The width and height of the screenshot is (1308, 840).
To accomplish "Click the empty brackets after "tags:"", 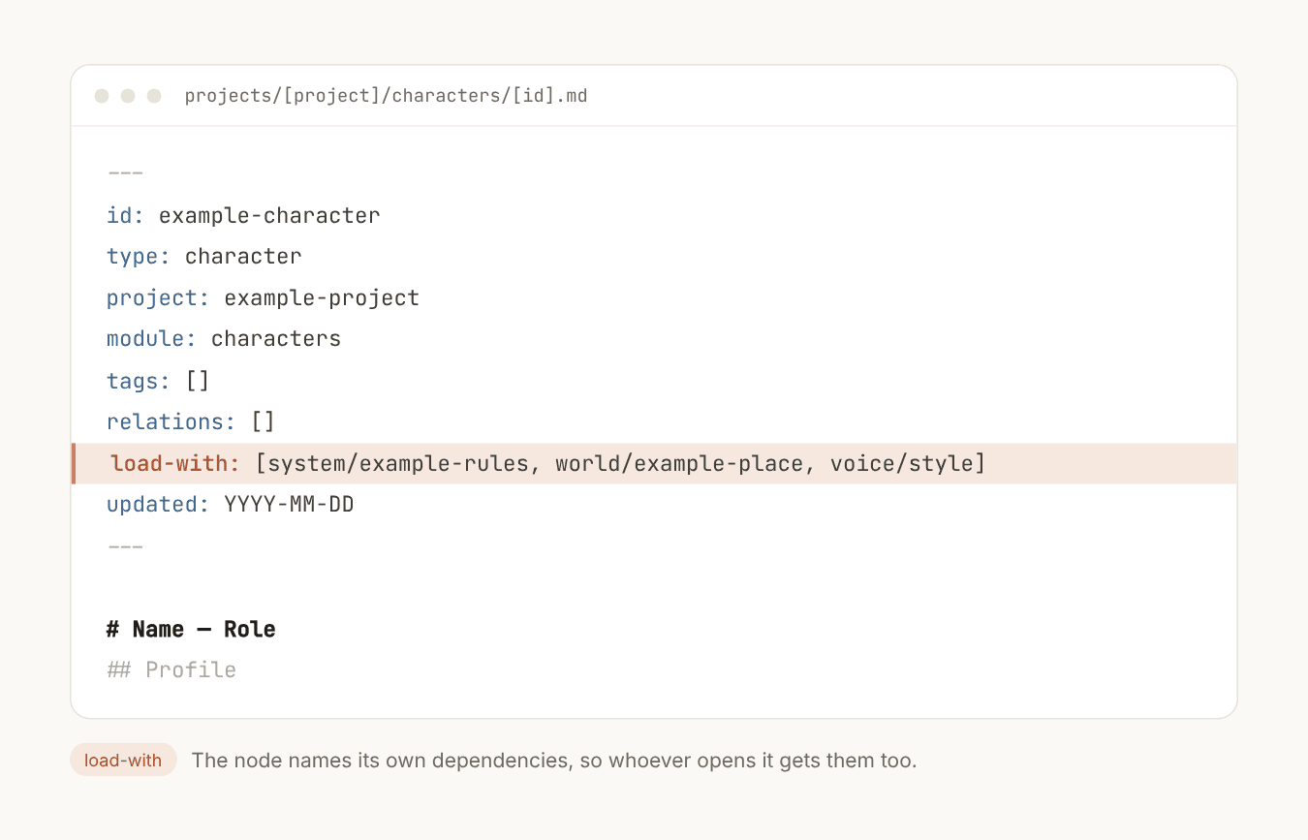I will click(x=198, y=381).
